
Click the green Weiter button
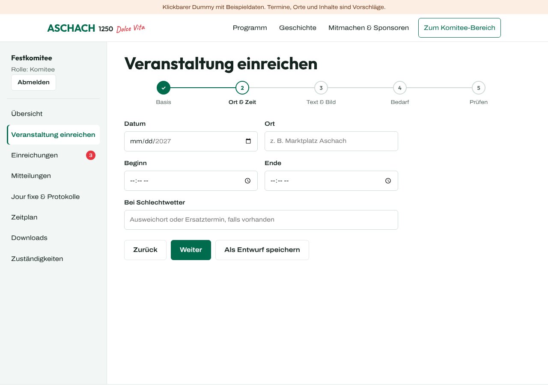pyautogui.click(x=191, y=250)
